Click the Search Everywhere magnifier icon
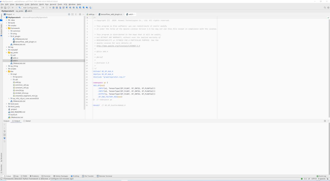330x181 pixels. tap(325, 8)
